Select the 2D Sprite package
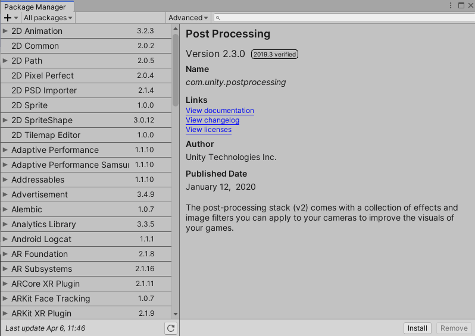The image size is (475, 336). (86, 105)
